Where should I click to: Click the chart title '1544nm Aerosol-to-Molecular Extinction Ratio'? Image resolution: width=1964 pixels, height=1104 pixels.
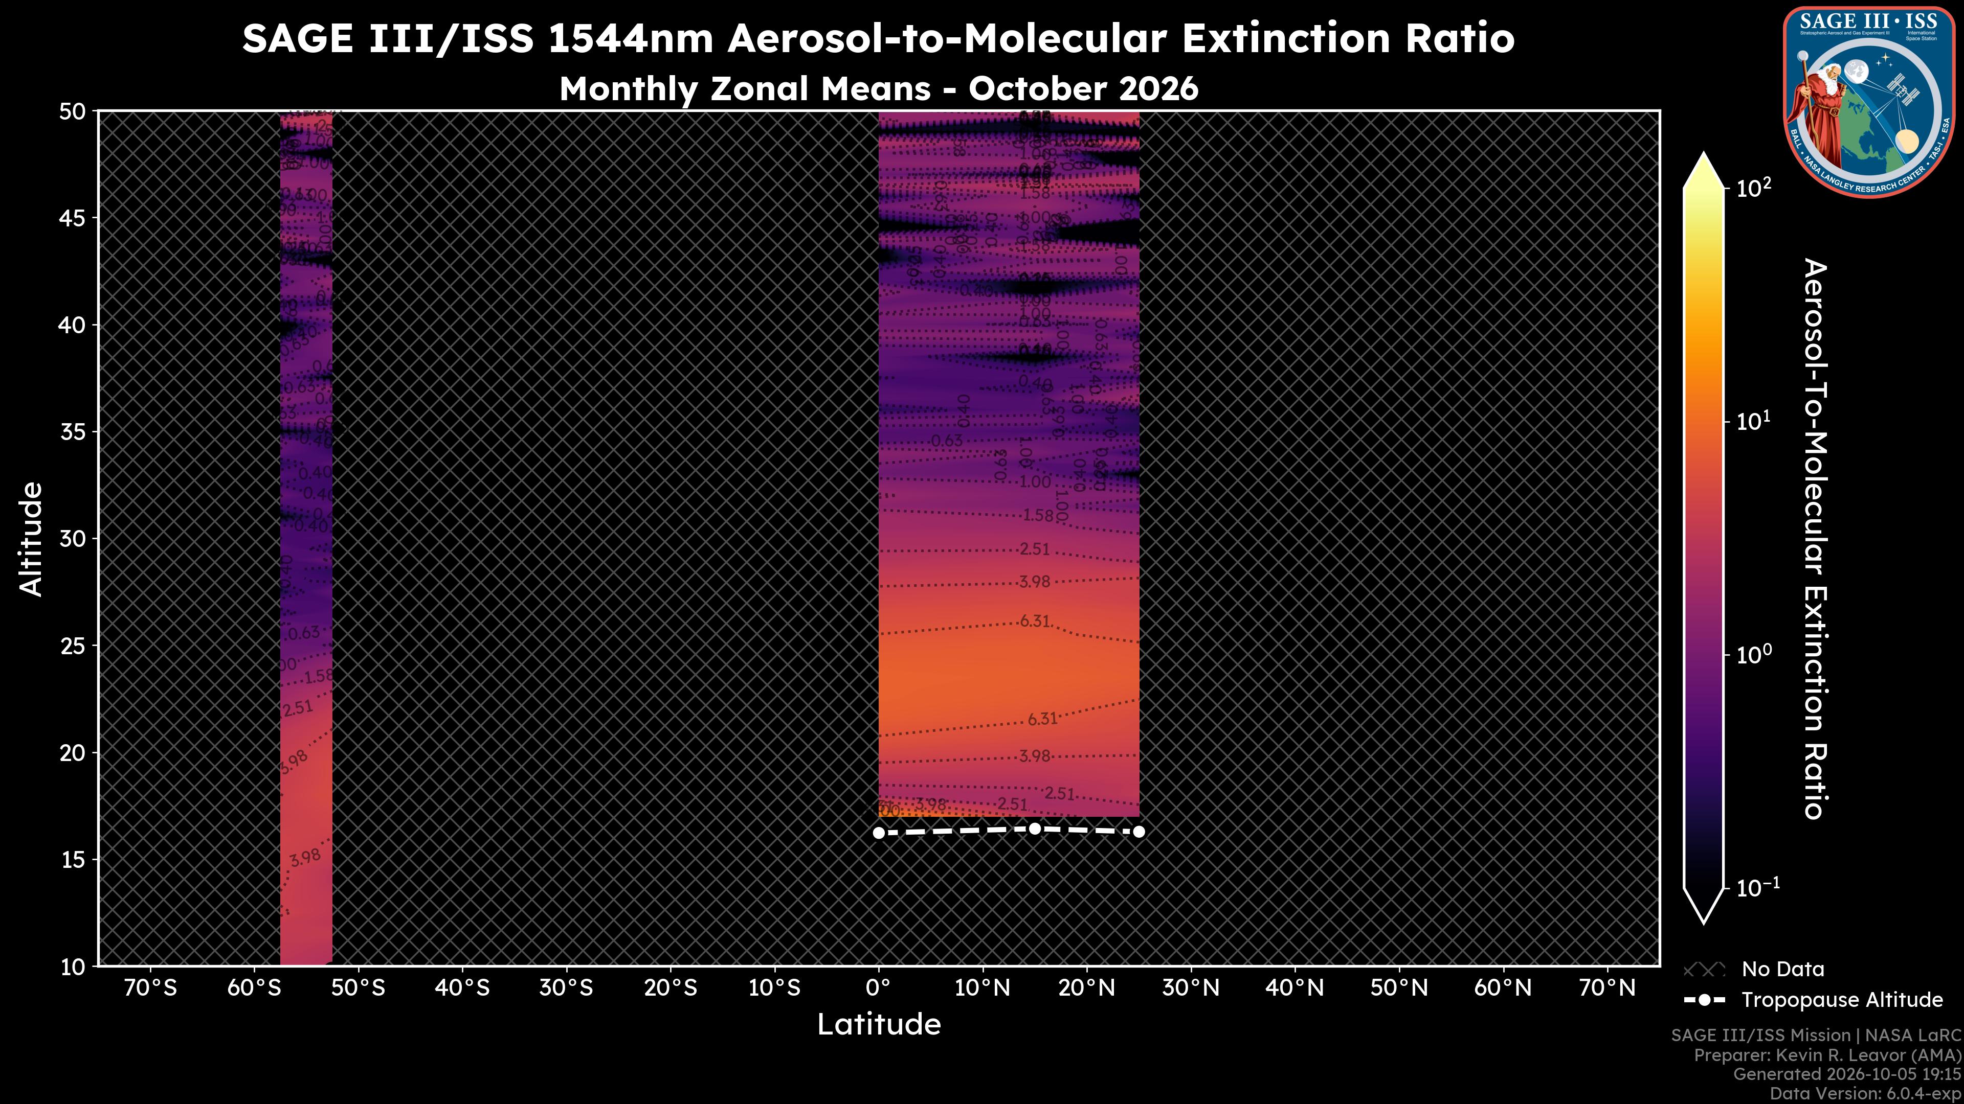pyautogui.click(x=1031, y=39)
